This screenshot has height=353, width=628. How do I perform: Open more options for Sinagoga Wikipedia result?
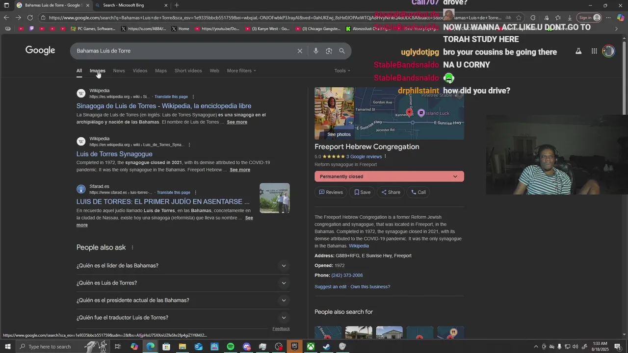tap(193, 97)
